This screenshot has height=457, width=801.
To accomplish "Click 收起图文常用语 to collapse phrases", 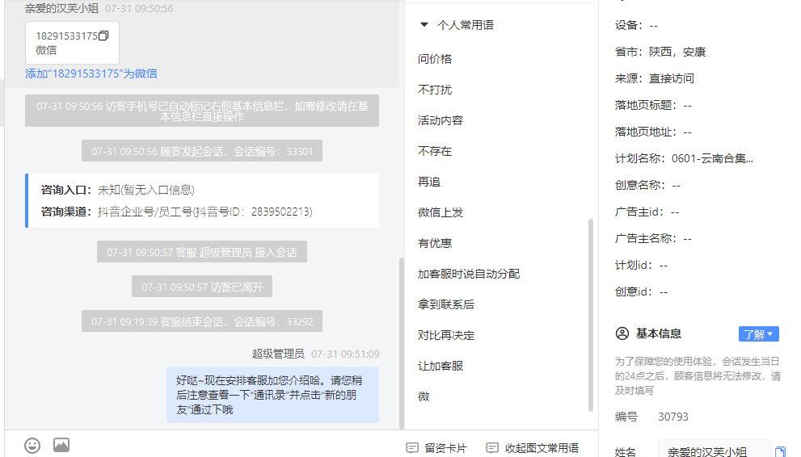I will pyautogui.click(x=533, y=448).
